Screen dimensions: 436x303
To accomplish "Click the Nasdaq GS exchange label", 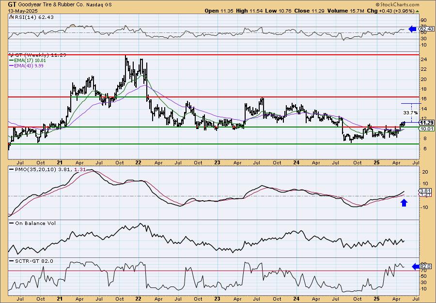I will 99,5.
